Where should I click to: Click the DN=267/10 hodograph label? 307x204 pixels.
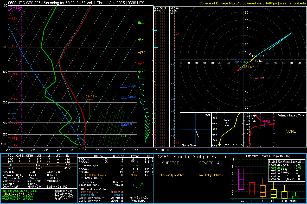pyautogui.click(x=259, y=61)
